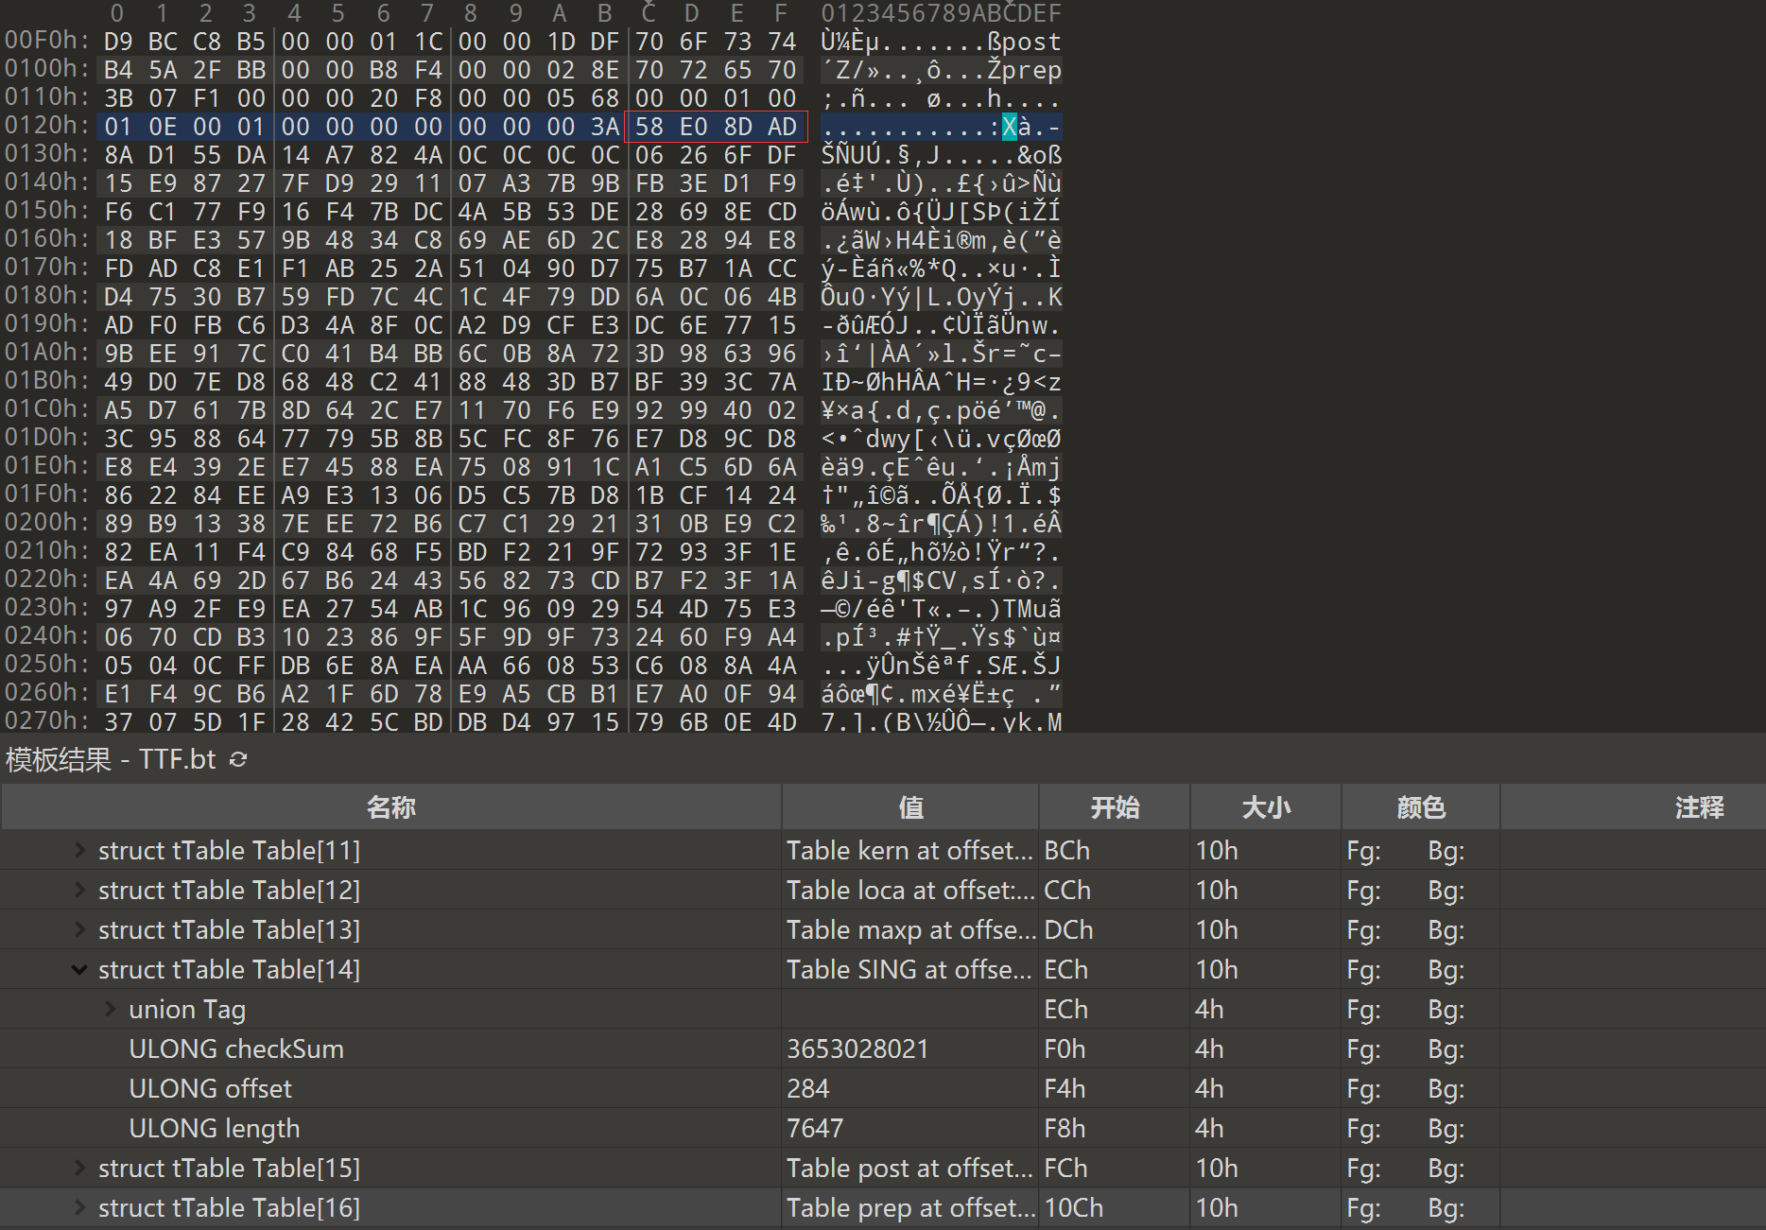Expand the union Tag node
The height and width of the screenshot is (1230, 1766).
click(x=111, y=1009)
